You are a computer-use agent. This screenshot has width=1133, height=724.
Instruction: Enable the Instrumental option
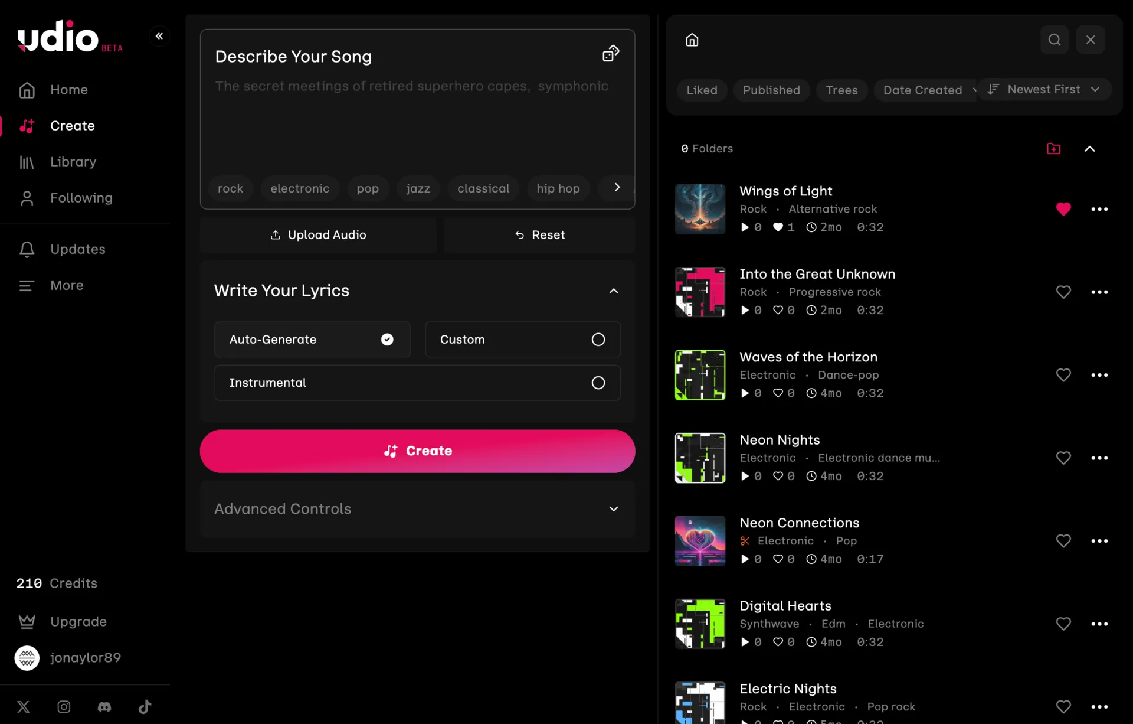(598, 383)
